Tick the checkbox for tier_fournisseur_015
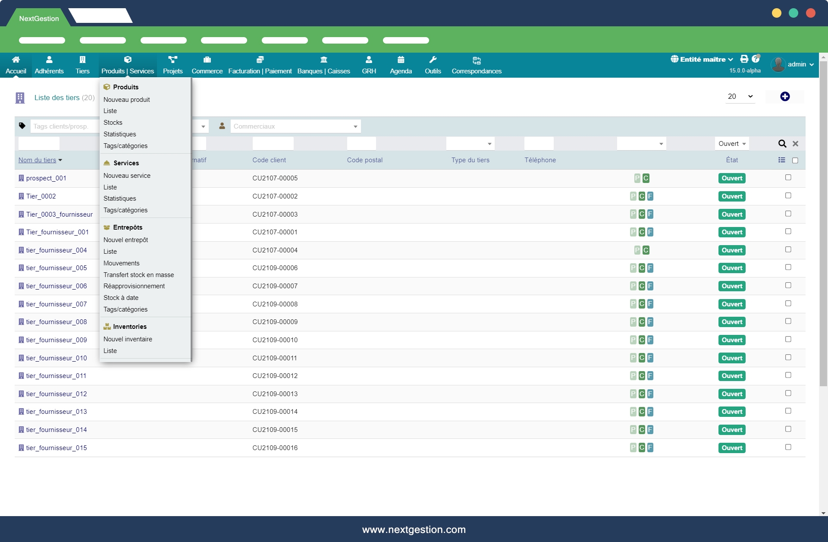This screenshot has height=542, width=828. [788, 447]
